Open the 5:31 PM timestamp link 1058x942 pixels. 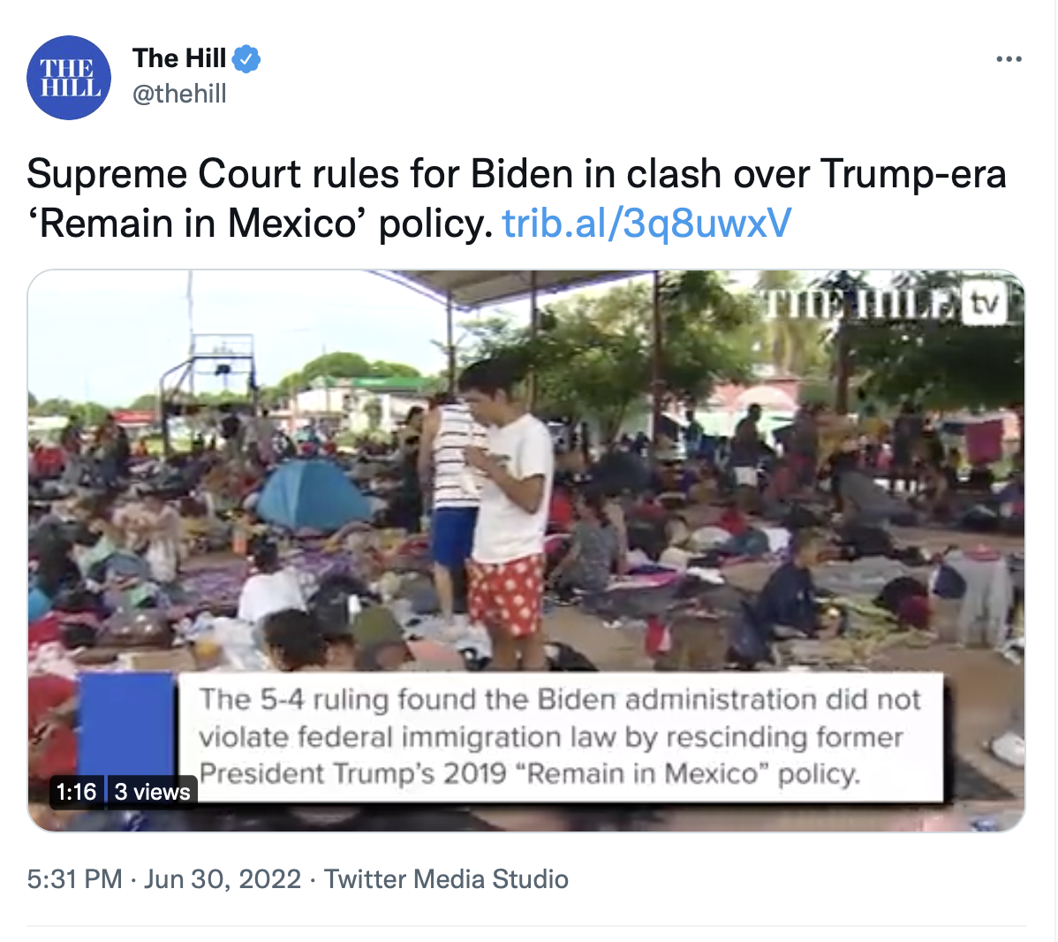[x=74, y=879]
